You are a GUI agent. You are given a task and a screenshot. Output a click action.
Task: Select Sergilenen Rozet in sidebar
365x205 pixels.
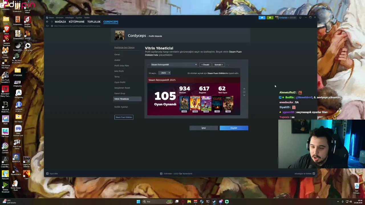(122, 88)
